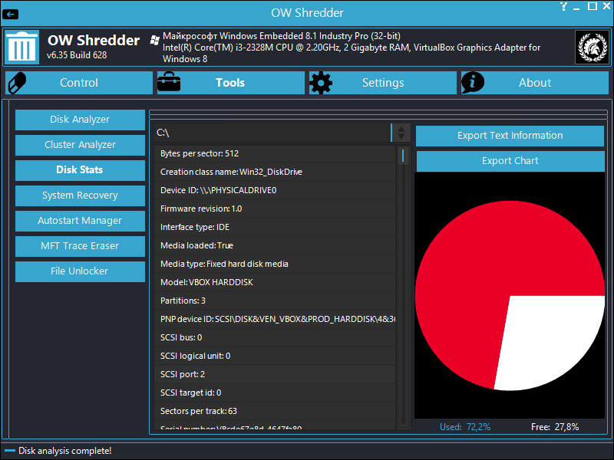
Task: Click the Export Chart button
Action: (510, 161)
